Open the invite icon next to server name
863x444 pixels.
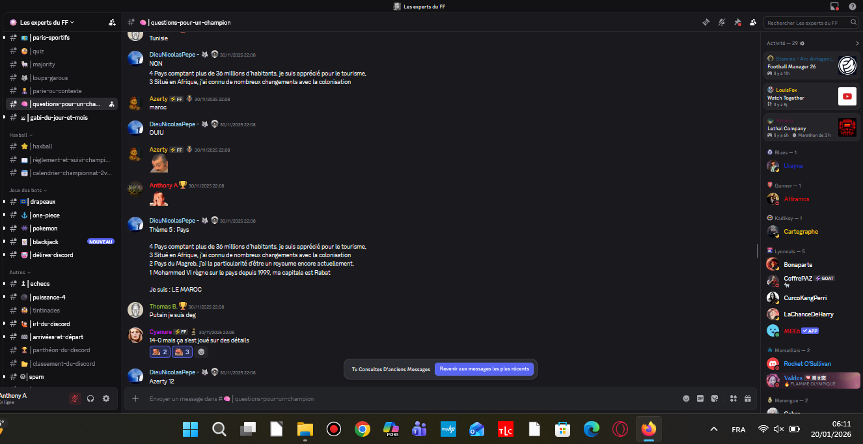click(112, 22)
